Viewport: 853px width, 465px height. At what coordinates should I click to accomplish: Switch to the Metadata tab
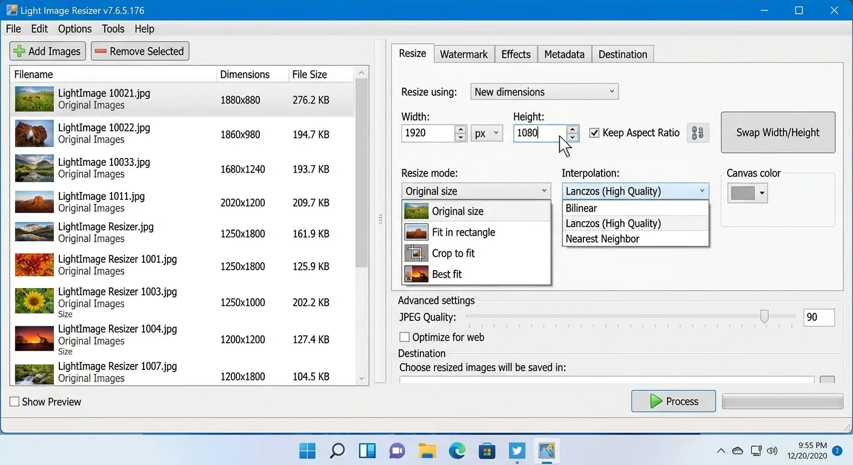564,54
